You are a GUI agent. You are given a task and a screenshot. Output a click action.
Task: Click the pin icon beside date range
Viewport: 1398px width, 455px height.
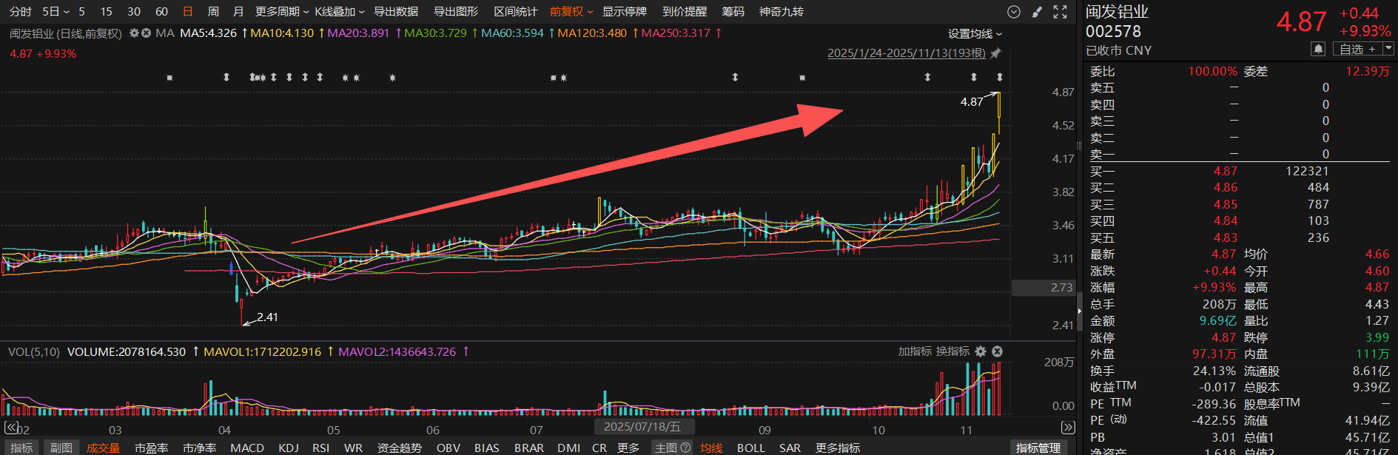995,53
